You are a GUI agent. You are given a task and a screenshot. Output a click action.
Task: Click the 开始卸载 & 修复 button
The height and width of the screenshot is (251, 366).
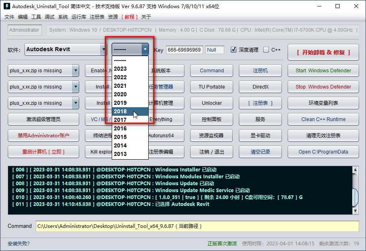[x=323, y=52]
